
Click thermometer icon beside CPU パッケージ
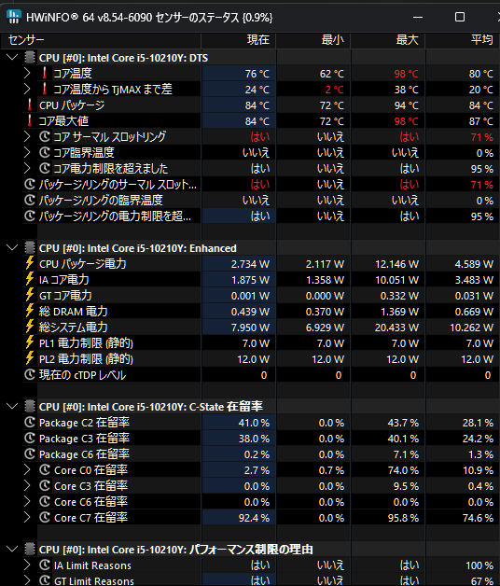30,105
